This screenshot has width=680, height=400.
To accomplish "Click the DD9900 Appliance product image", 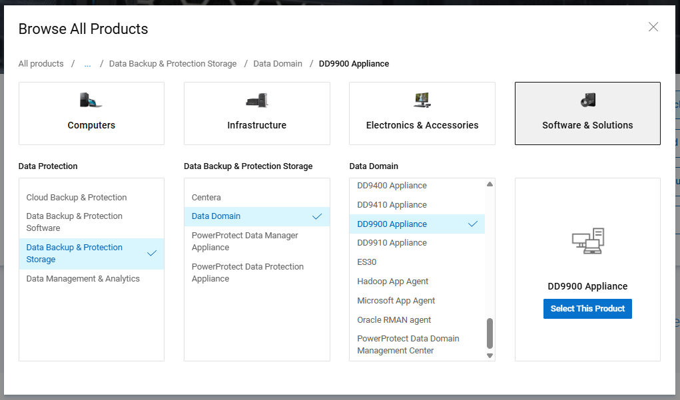I will 587,241.
